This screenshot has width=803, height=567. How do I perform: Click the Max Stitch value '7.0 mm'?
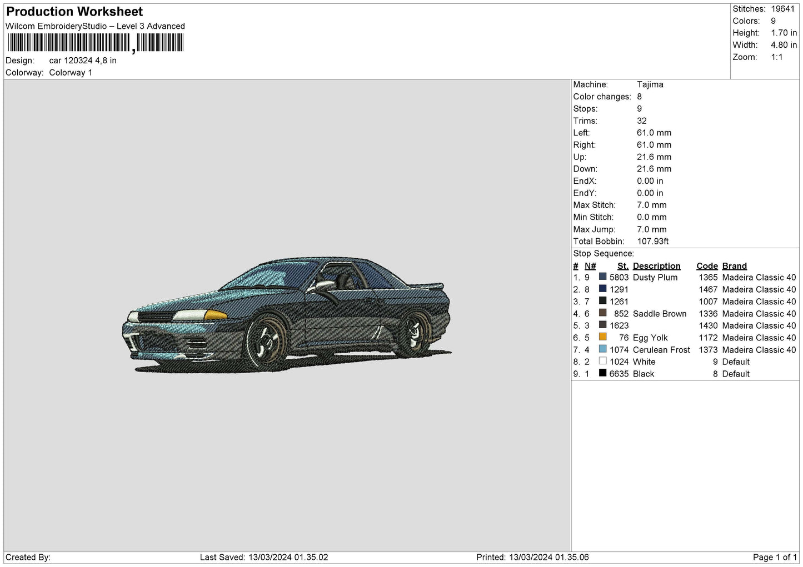coord(652,205)
